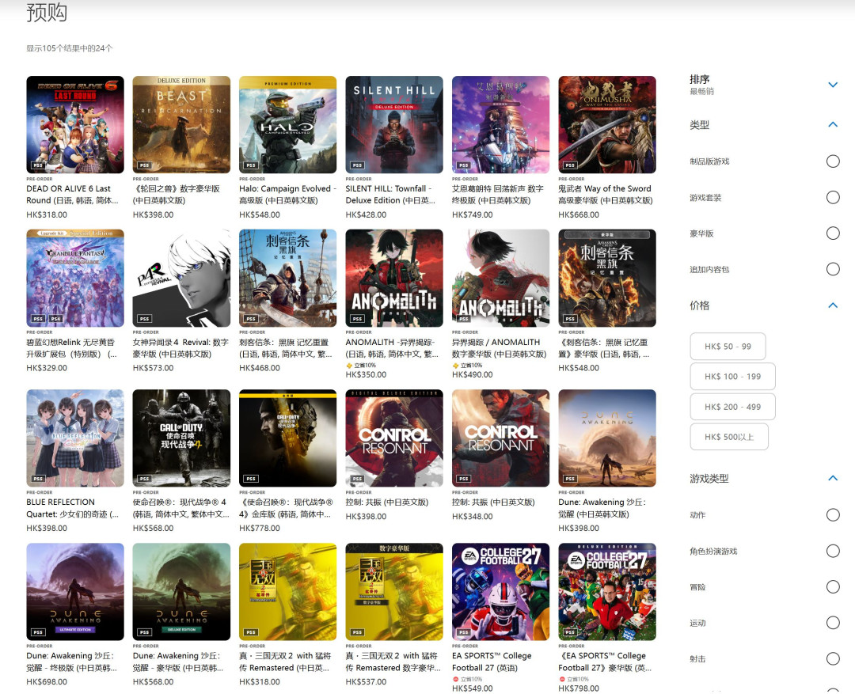
Task: Open the EA Sports College Football 27 Deluxe cover
Action: 607,591
